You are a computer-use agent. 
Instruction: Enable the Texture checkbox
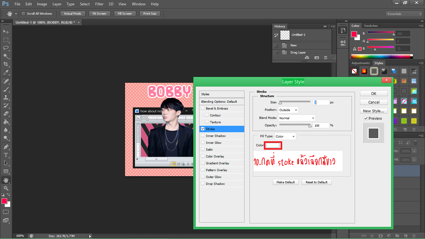207,122
